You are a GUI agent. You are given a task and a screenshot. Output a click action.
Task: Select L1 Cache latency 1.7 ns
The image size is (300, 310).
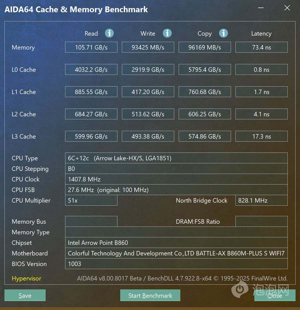(261, 92)
